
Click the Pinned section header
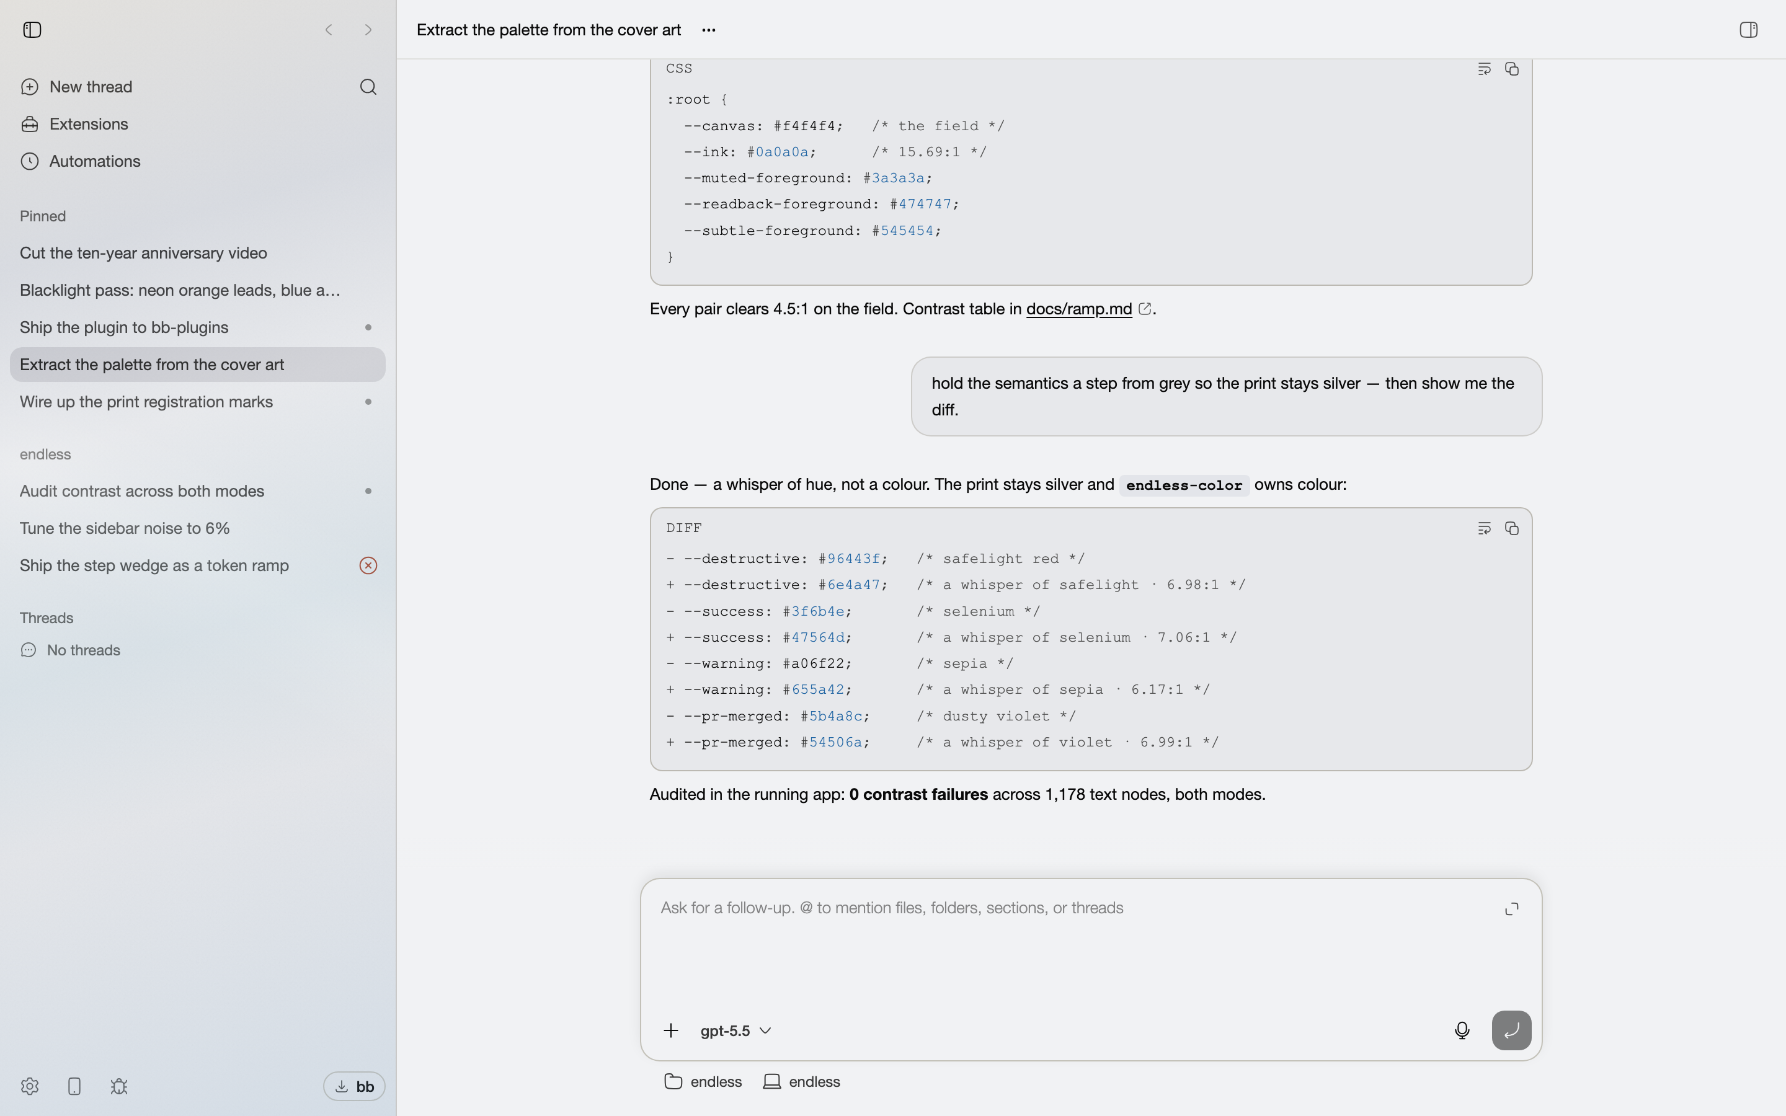43,216
